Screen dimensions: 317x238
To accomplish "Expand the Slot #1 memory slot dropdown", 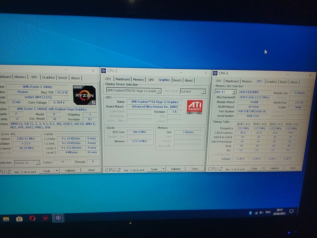I will [234, 92].
